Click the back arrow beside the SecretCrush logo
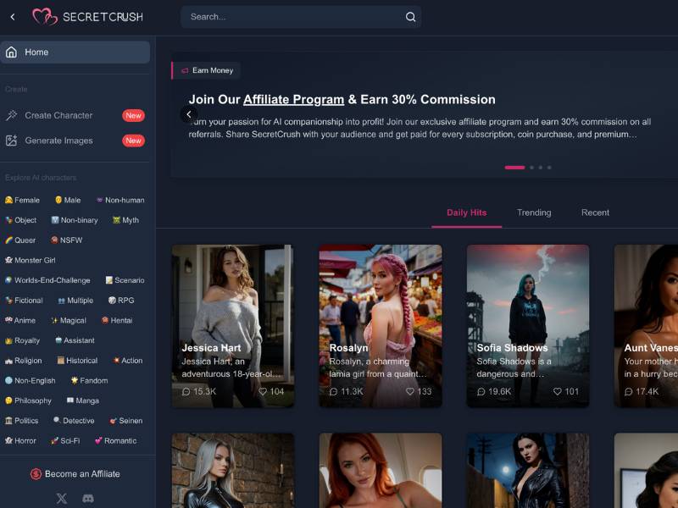Viewport: 678px width, 508px height. [12, 17]
